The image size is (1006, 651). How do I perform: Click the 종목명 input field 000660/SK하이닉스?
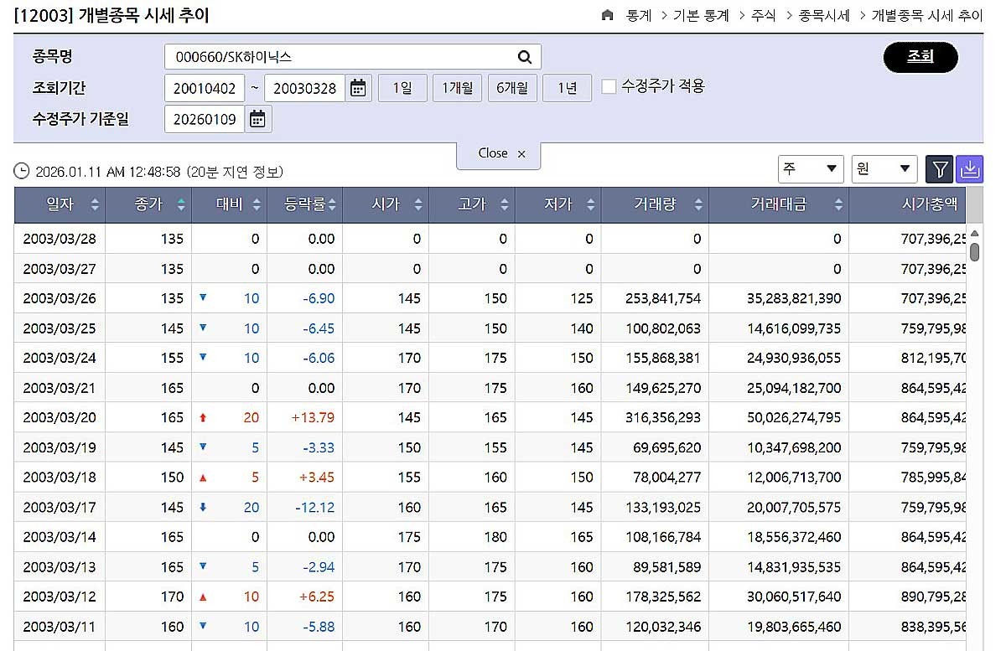(x=353, y=57)
